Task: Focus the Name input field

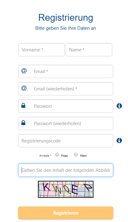Action: tap(89, 50)
